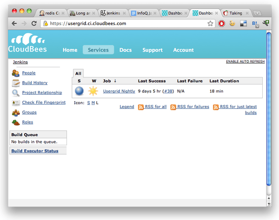Open the Build History link
The image size is (279, 220).
35,83
